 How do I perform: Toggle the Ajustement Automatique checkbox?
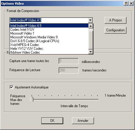tap(11, 87)
